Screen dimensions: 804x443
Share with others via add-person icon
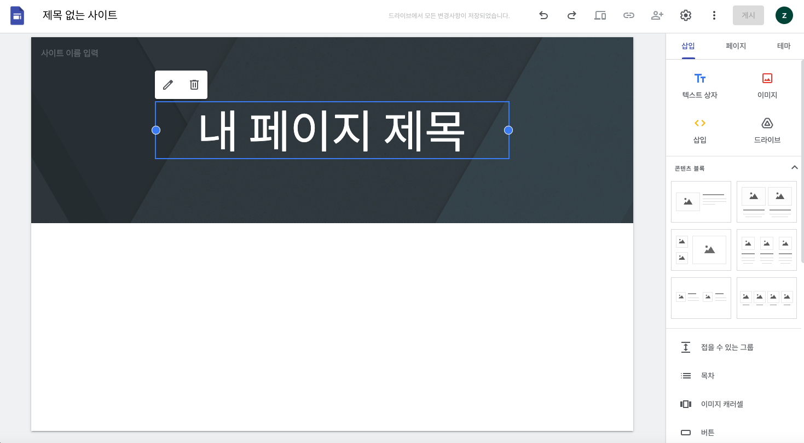pos(657,15)
